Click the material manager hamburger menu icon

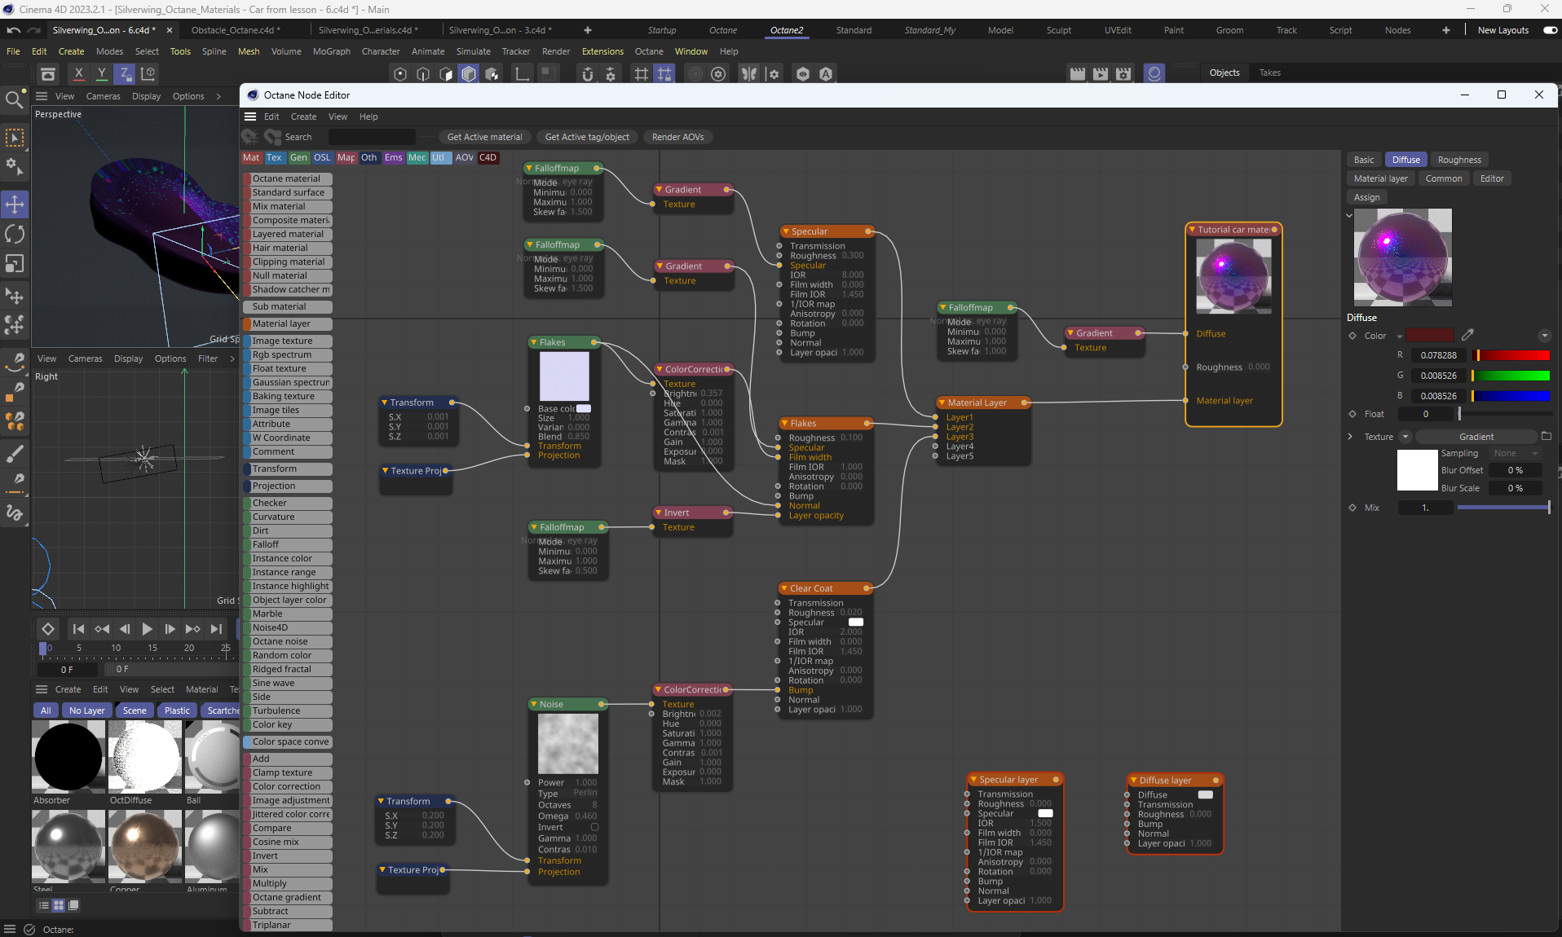[x=42, y=689]
